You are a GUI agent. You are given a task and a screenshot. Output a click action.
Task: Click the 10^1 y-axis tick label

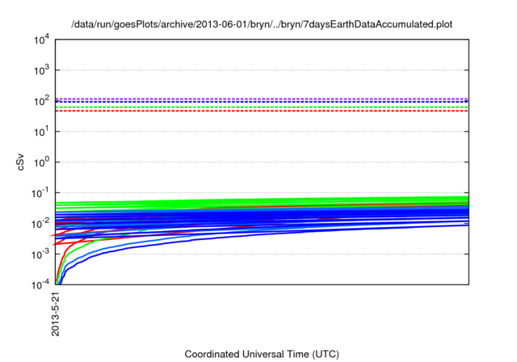tap(41, 131)
